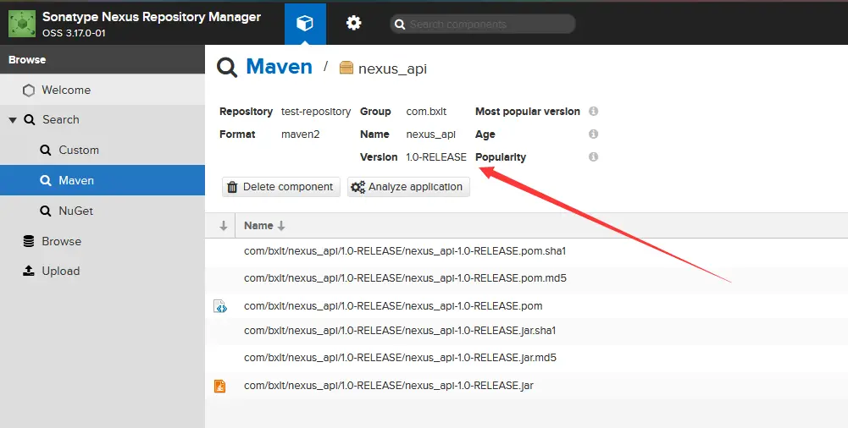Click the Delete component button
This screenshot has height=428, width=848.
(281, 187)
